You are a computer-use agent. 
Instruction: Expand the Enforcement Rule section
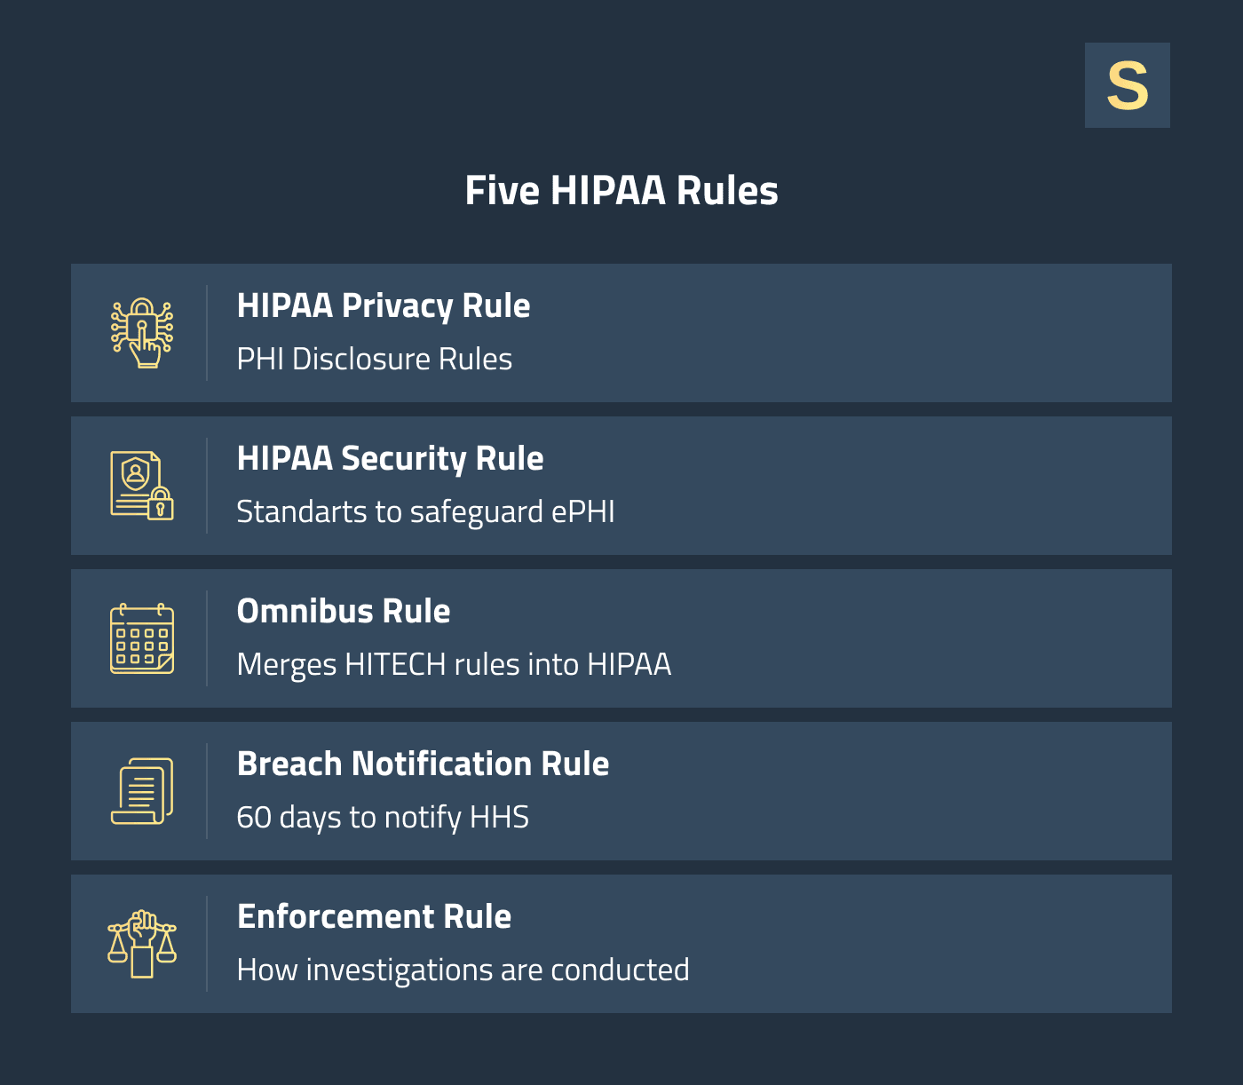[621, 943]
